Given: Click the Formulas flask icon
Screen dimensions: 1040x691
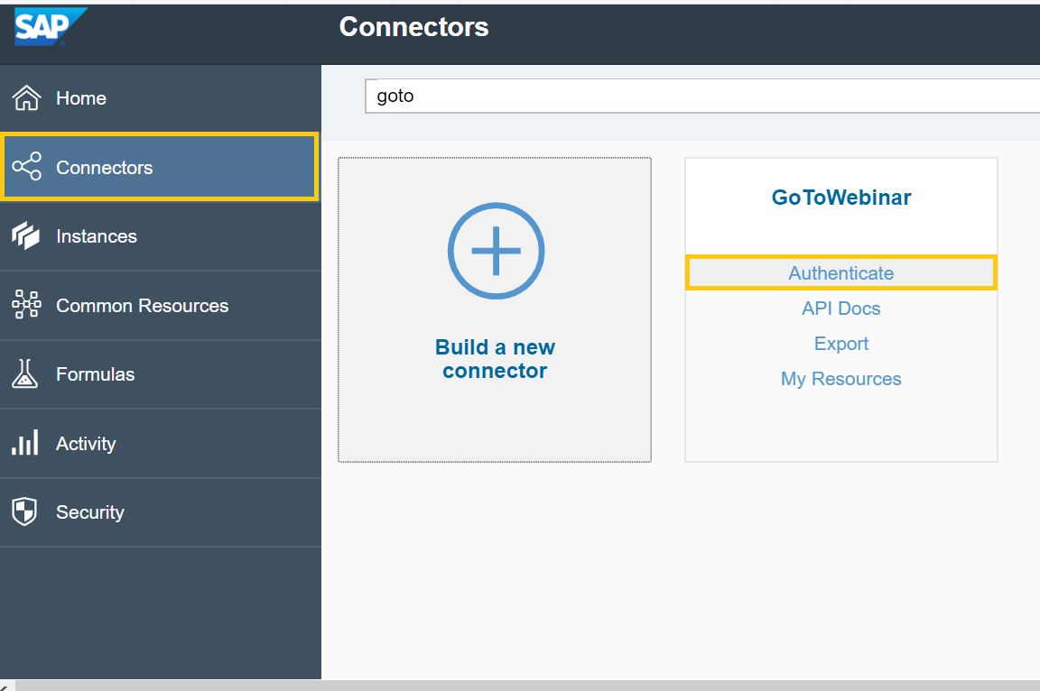Looking at the screenshot, I should 25,373.
